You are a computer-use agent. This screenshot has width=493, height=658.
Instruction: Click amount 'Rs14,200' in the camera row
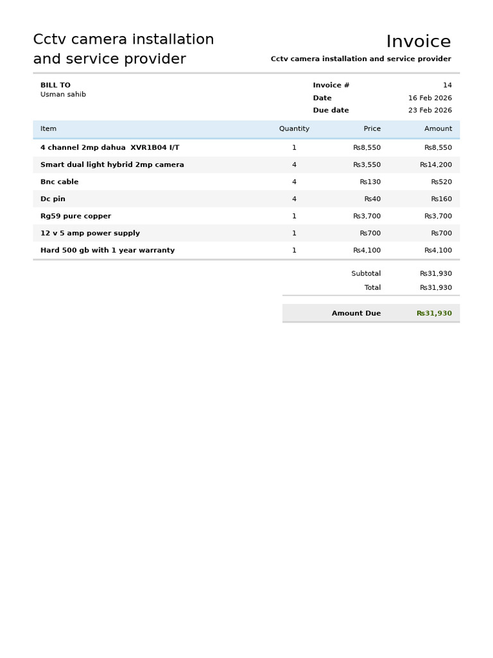[436, 164]
